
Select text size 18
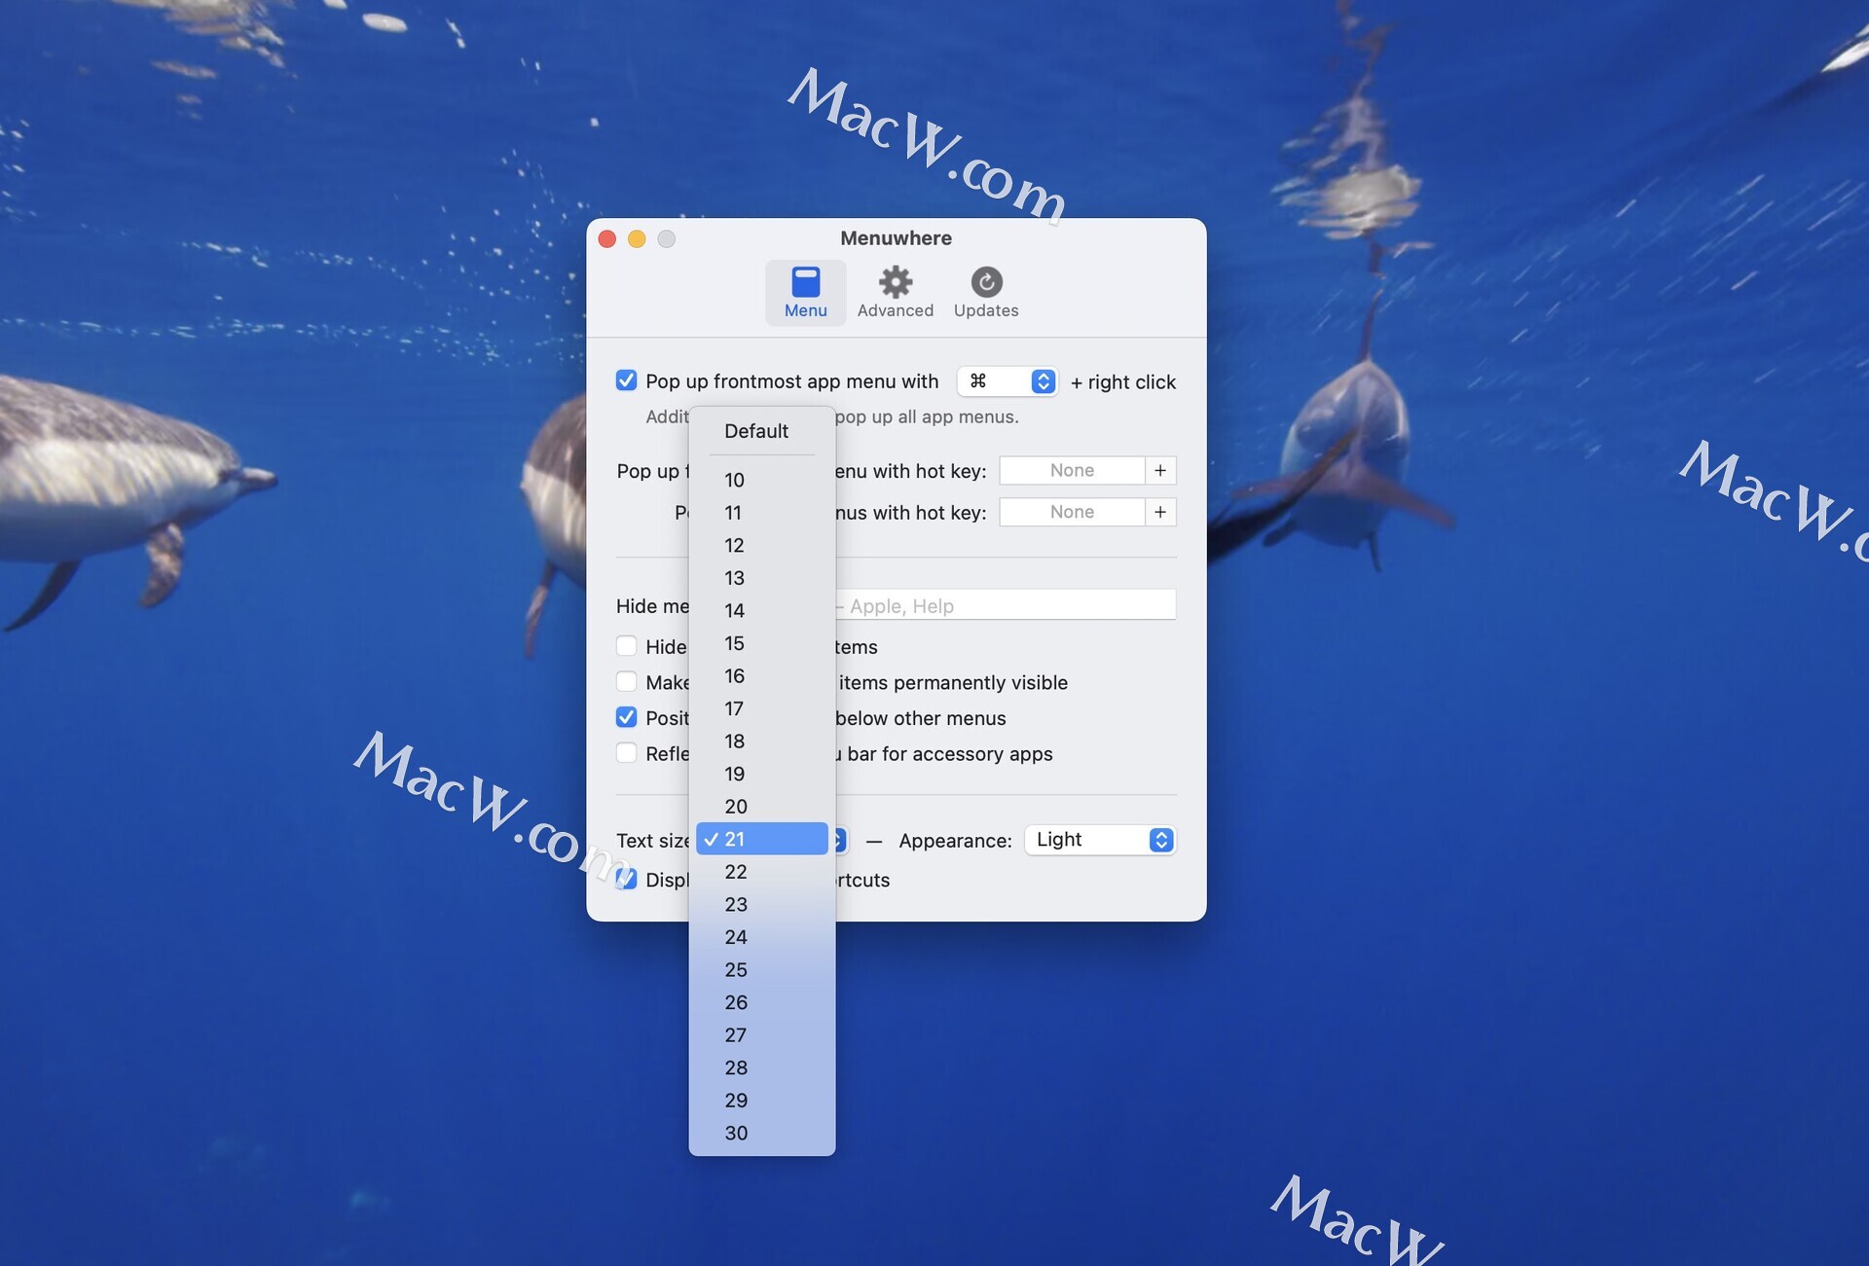tap(762, 742)
